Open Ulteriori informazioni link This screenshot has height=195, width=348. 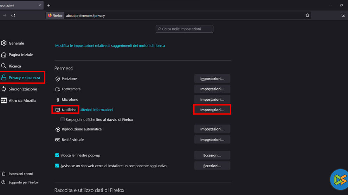[x=96, y=110]
